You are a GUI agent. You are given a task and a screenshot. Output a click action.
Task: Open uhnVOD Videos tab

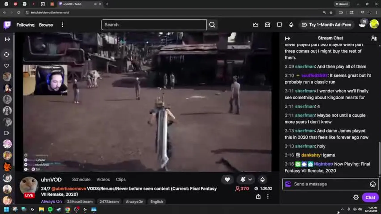click(103, 180)
